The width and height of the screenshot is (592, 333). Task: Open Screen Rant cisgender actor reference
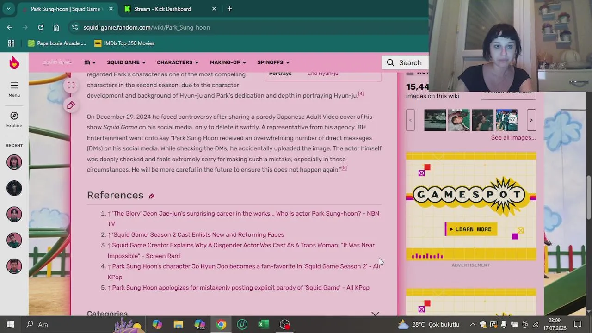coord(241,250)
